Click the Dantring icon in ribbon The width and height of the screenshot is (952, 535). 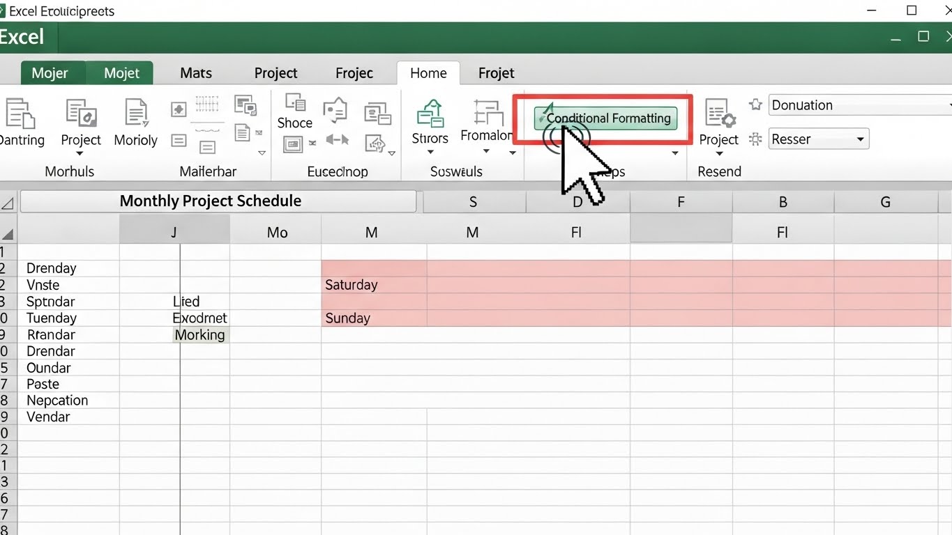pyautogui.click(x=20, y=114)
